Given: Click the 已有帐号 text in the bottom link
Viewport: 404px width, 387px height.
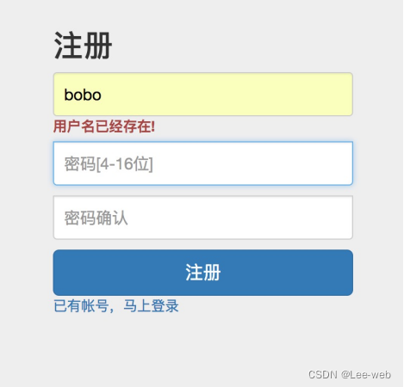Looking at the screenshot, I should click(x=82, y=306).
